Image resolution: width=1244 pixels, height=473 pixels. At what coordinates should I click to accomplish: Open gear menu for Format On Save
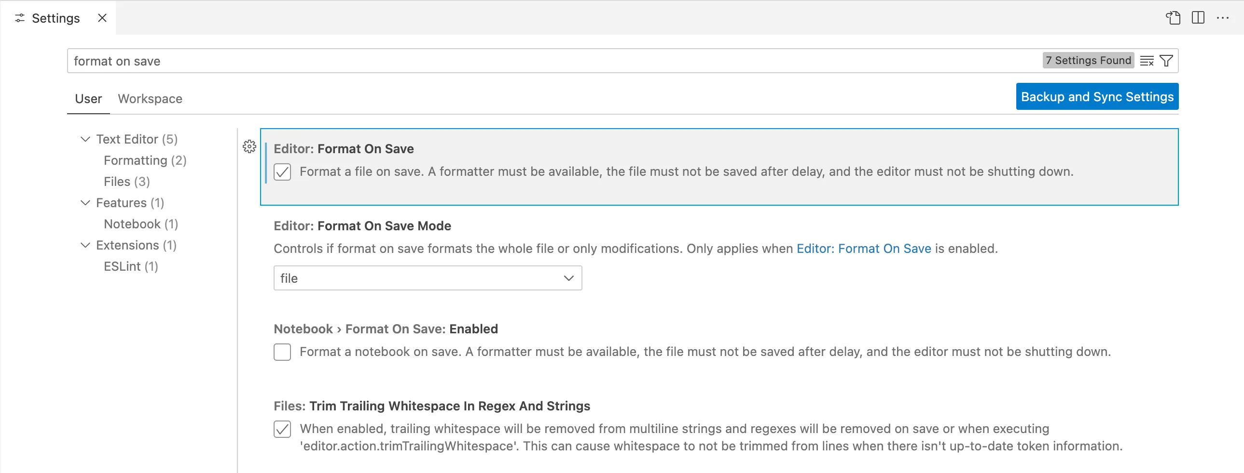[x=249, y=146]
